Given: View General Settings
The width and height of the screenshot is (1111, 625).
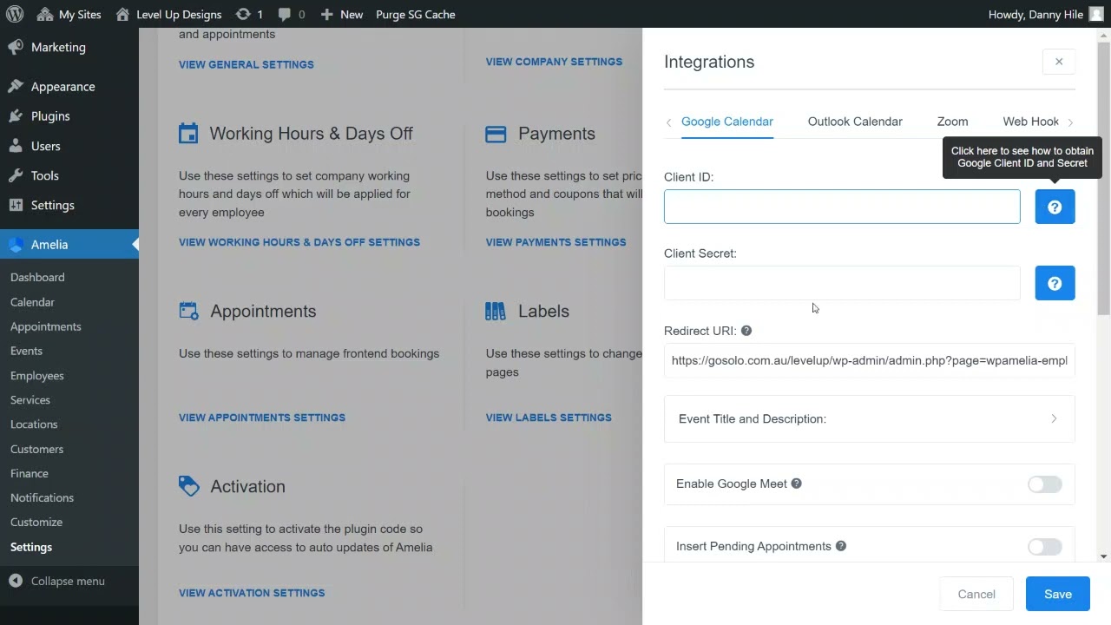Looking at the screenshot, I should (x=247, y=64).
